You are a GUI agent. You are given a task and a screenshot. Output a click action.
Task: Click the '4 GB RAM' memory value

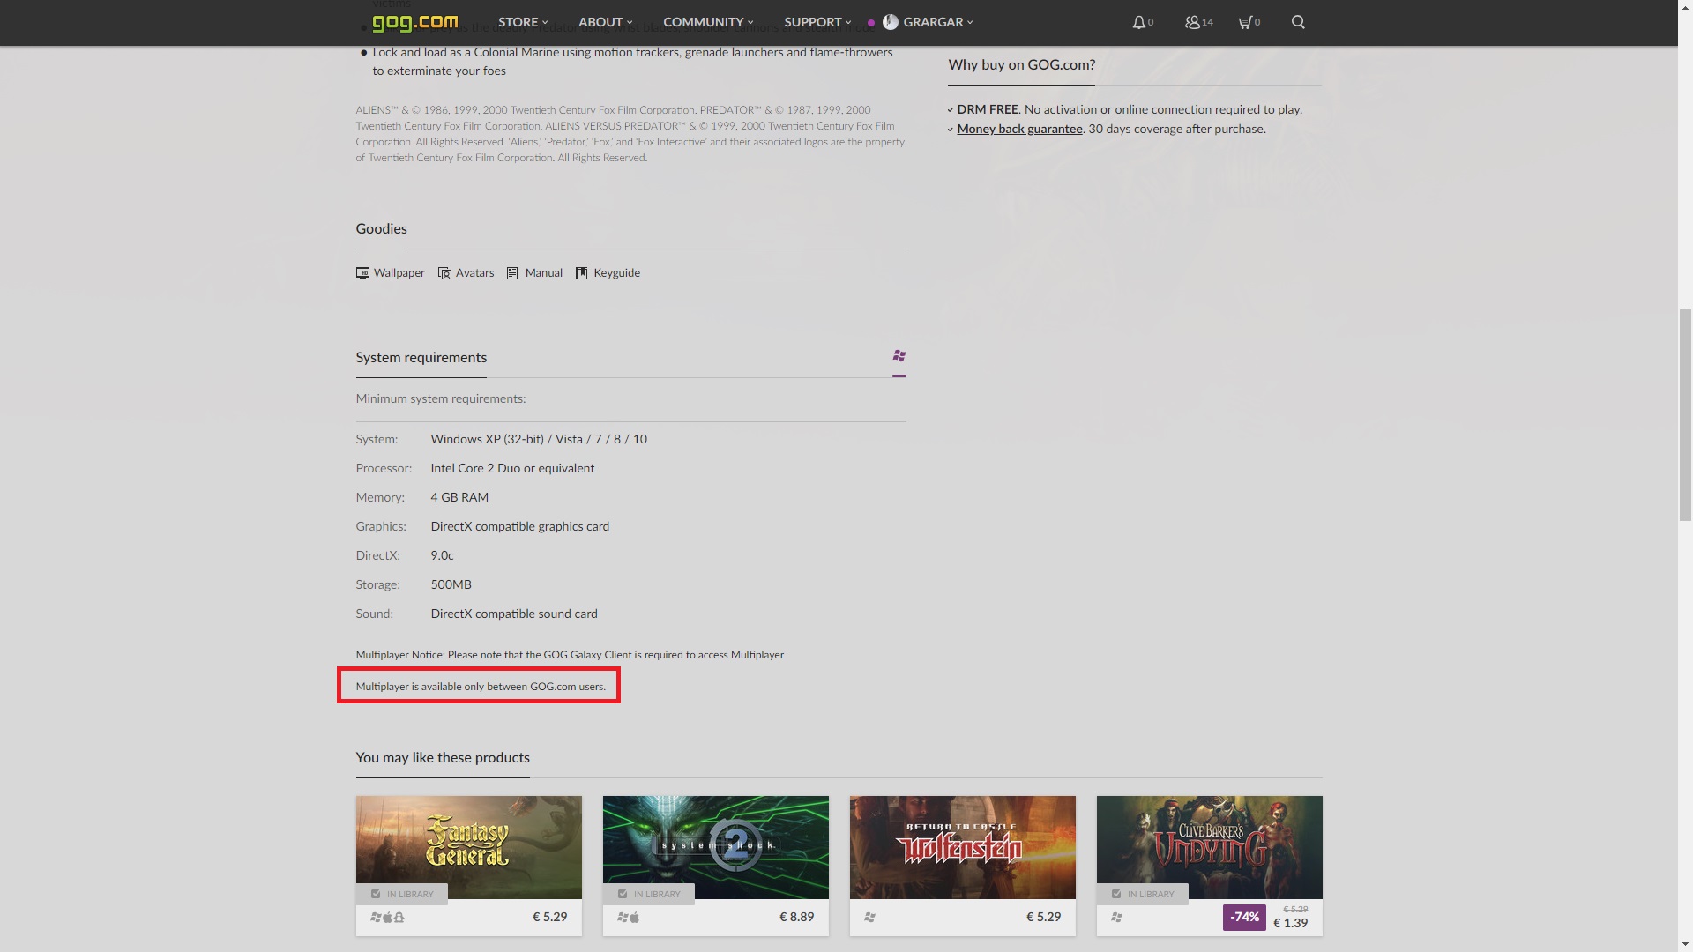(x=459, y=497)
